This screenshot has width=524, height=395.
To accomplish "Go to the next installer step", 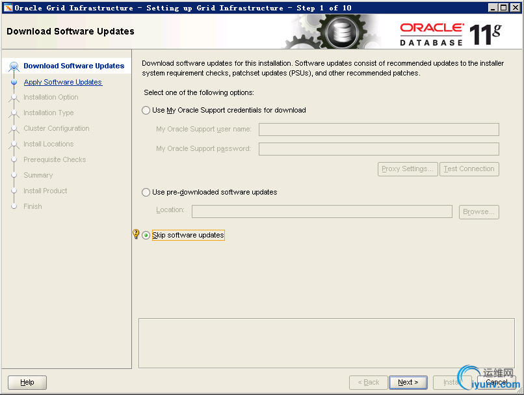I will click(408, 382).
